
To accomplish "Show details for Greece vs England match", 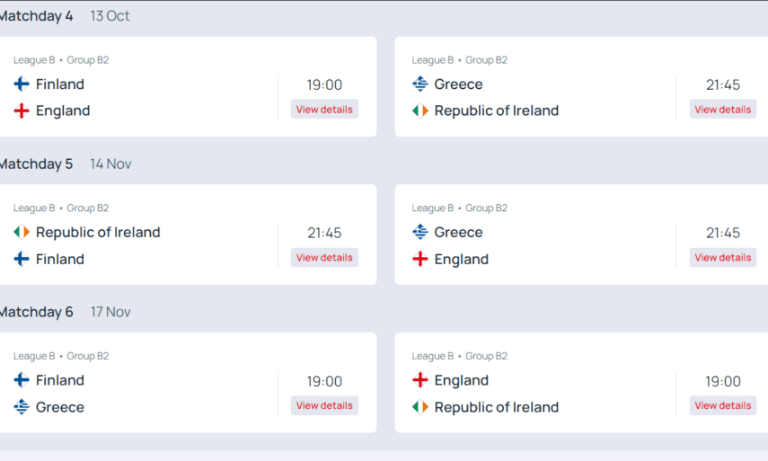I will (x=722, y=258).
